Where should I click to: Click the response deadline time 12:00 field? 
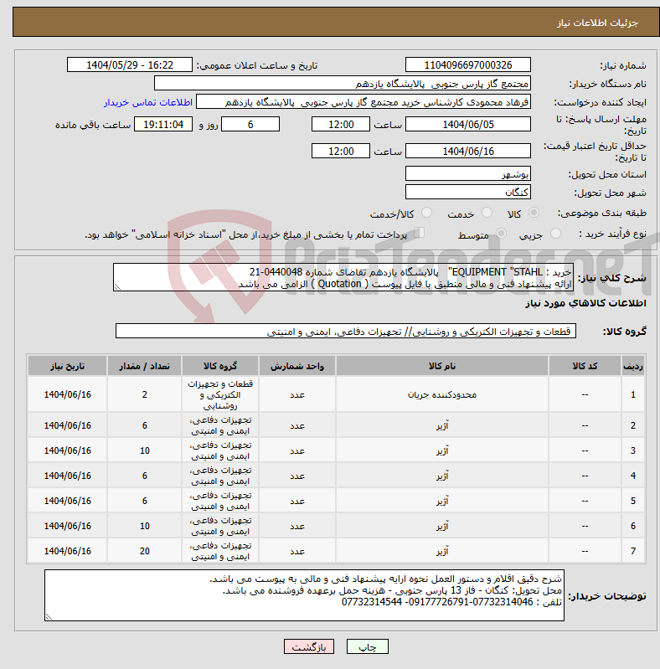tap(341, 124)
